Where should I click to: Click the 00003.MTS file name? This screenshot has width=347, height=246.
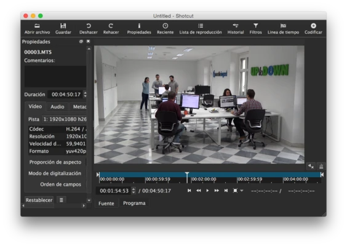[x=38, y=52]
